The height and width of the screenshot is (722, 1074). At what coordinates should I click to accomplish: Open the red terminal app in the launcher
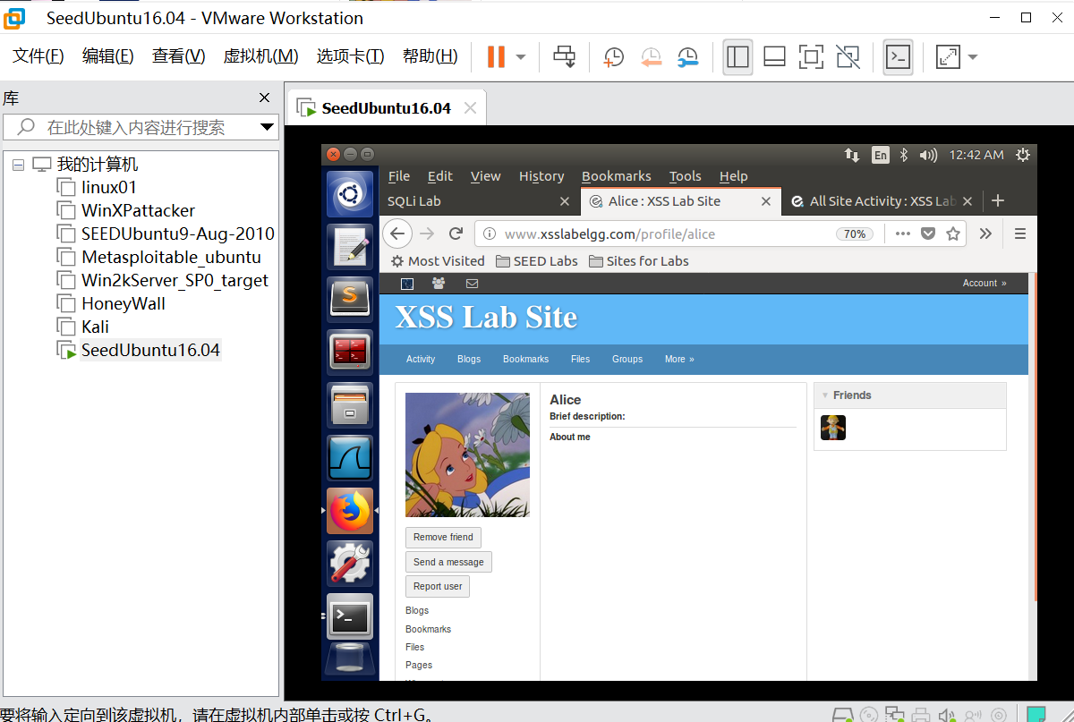tap(349, 351)
